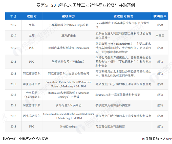Click "成功" in the Fabryo row
The height and width of the screenshot is (144, 172).
click(x=160, y=105)
